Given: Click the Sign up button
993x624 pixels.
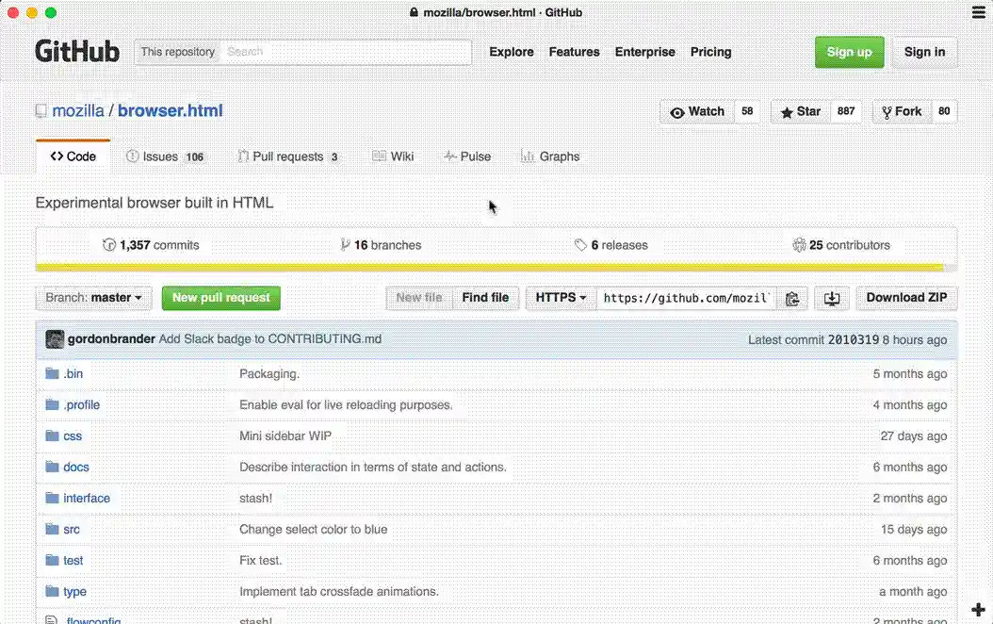Looking at the screenshot, I should click(x=849, y=52).
